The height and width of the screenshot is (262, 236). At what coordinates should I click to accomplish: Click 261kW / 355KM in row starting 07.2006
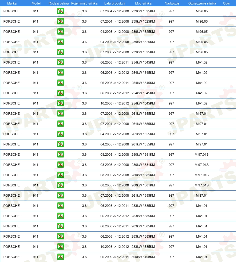143,195
